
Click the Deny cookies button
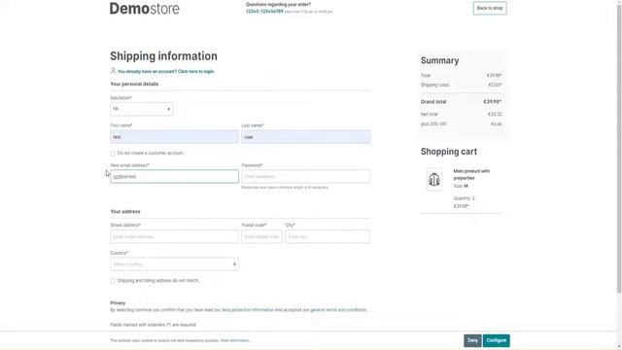pyautogui.click(x=472, y=340)
